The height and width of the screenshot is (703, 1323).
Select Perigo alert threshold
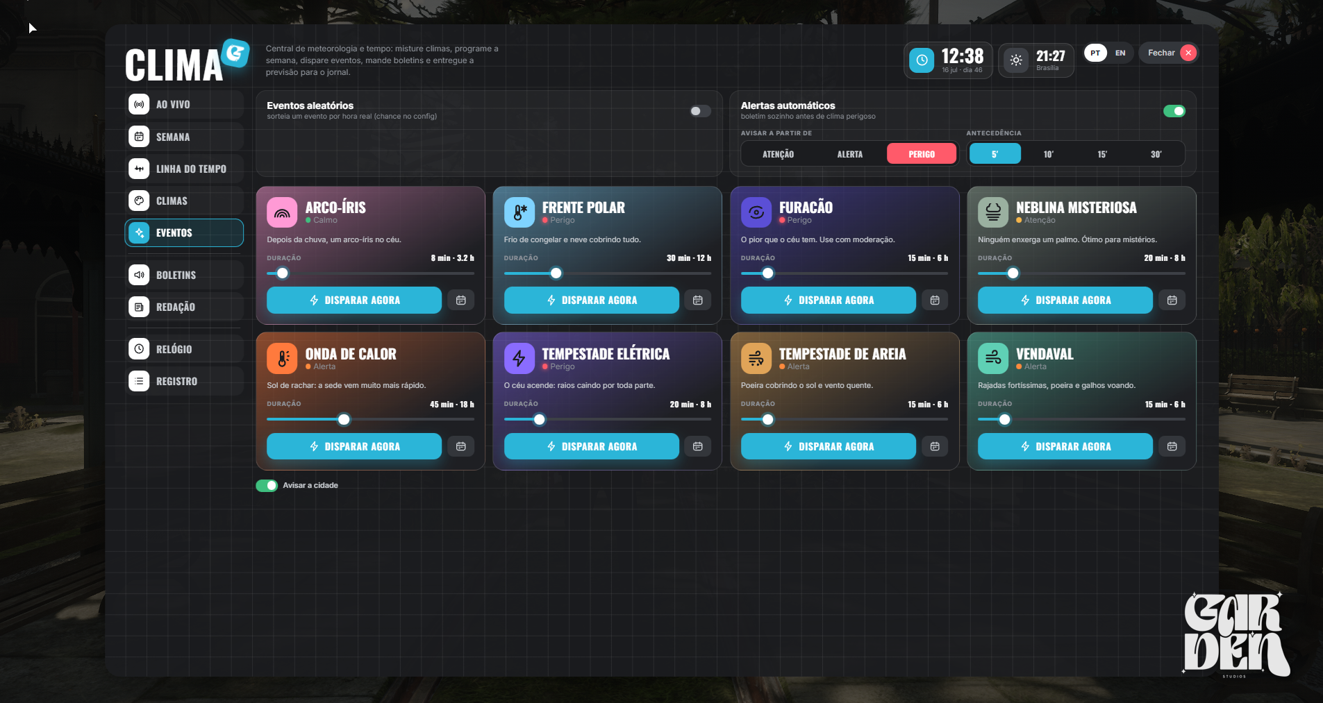(x=922, y=154)
